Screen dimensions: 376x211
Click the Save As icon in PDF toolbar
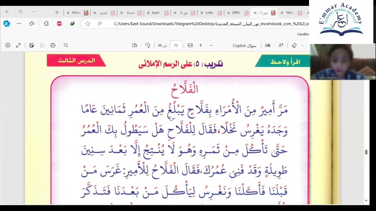click(32, 45)
